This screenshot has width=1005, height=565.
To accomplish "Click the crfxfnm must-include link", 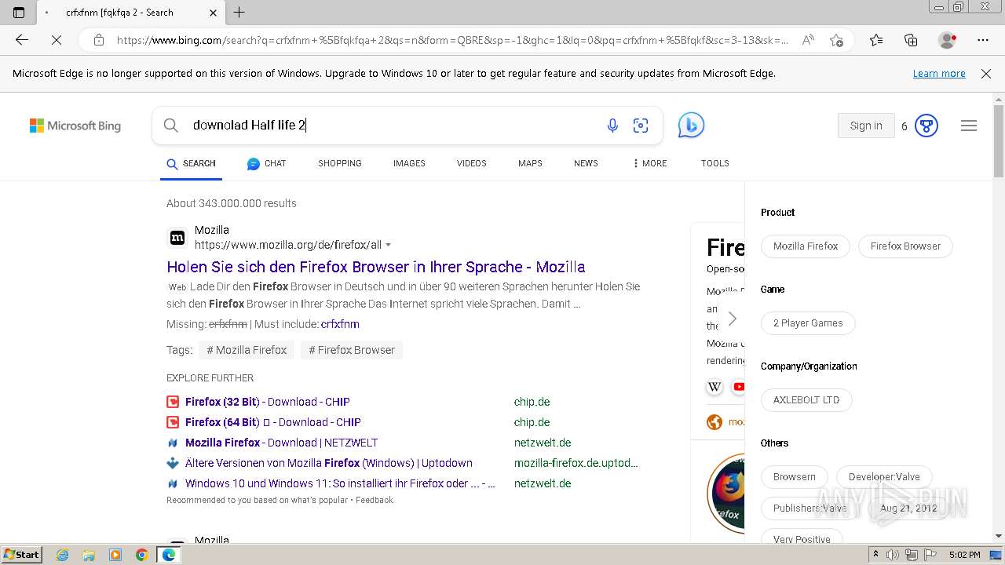I will tap(340, 324).
